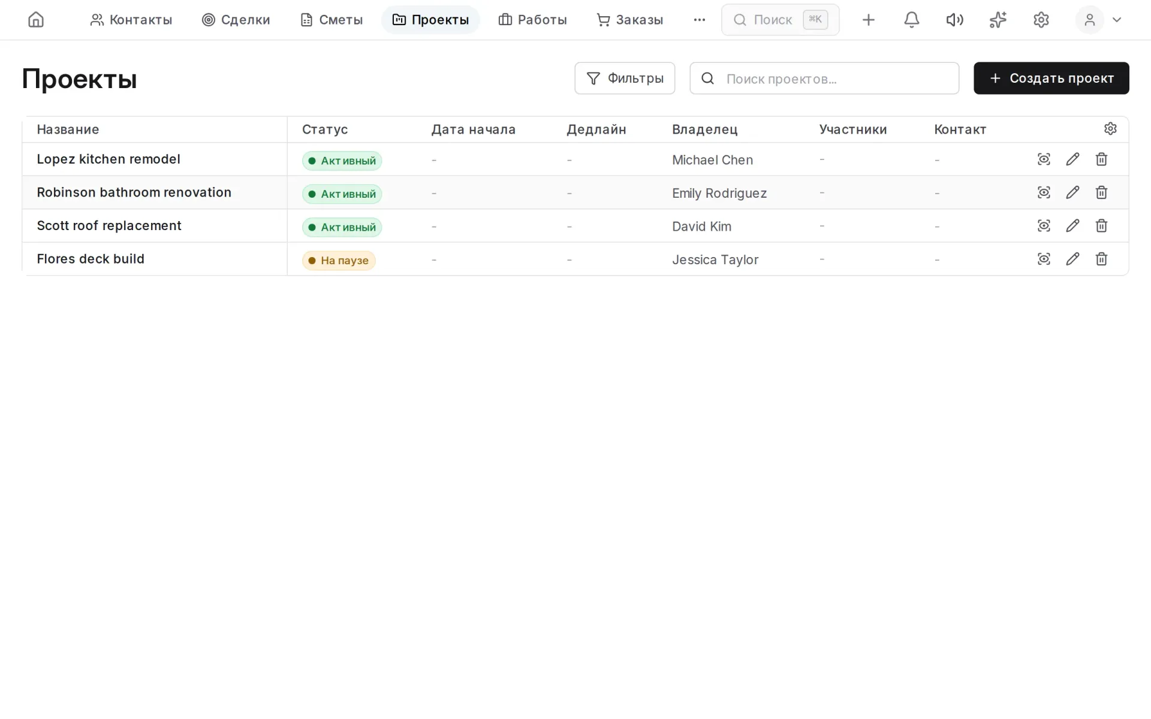The width and height of the screenshot is (1151, 719).
Task: Open Robinson bathroom renovation project
Action: [x=134, y=192]
